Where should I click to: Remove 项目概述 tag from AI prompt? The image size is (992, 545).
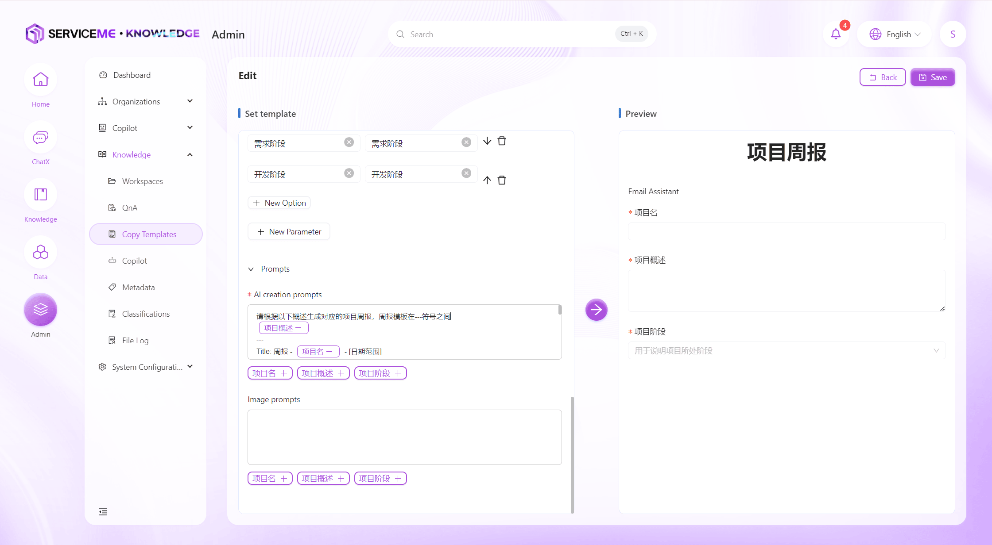click(x=298, y=328)
